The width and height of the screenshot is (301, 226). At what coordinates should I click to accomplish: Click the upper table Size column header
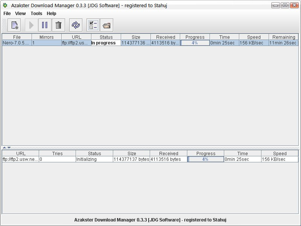(x=136, y=37)
